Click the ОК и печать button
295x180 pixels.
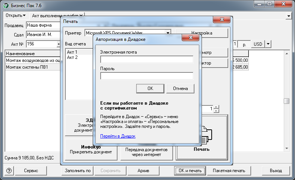click(190, 171)
